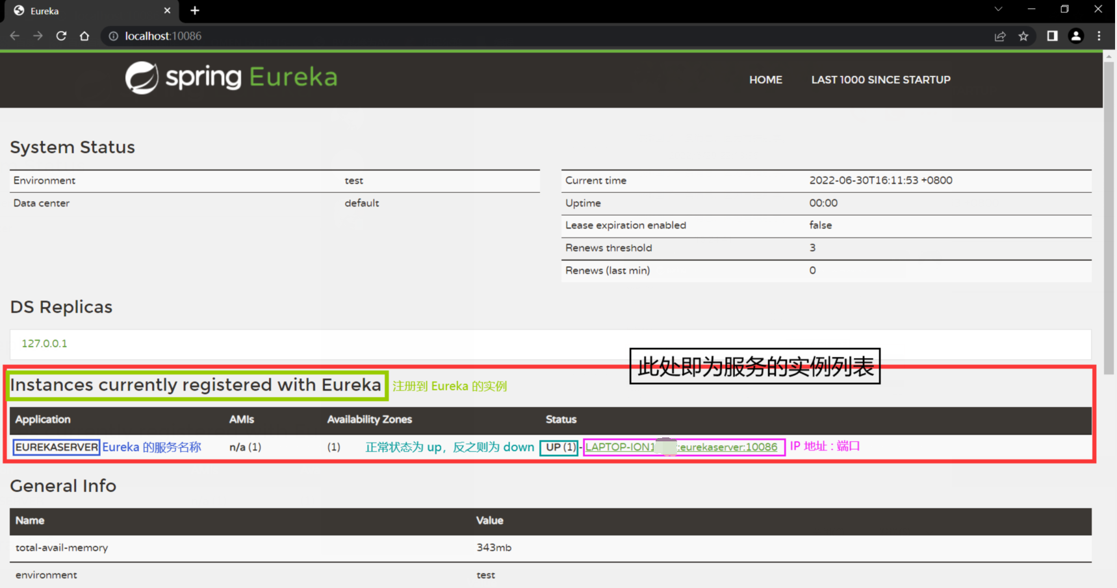Click the total-avail-memory row name
1117x588 pixels.
click(x=62, y=548)
